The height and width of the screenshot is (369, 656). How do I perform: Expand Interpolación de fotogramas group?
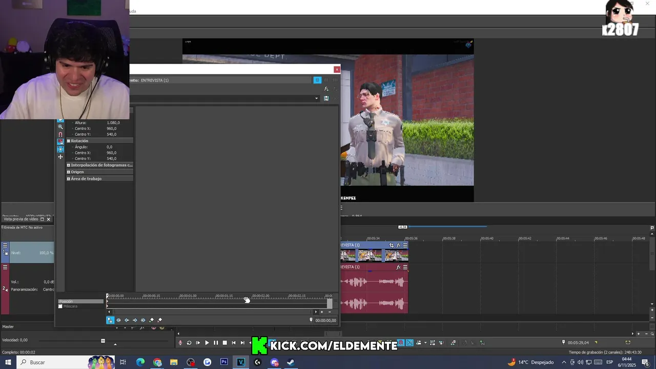(69, 165)
